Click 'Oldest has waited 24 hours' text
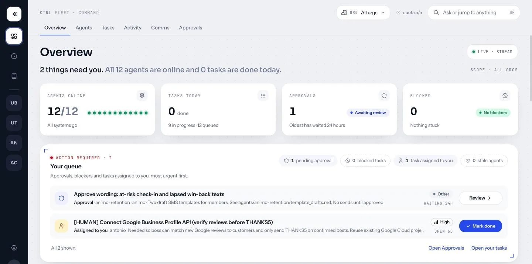This screenshot has width=532, height=264. (x=317, y=125)
